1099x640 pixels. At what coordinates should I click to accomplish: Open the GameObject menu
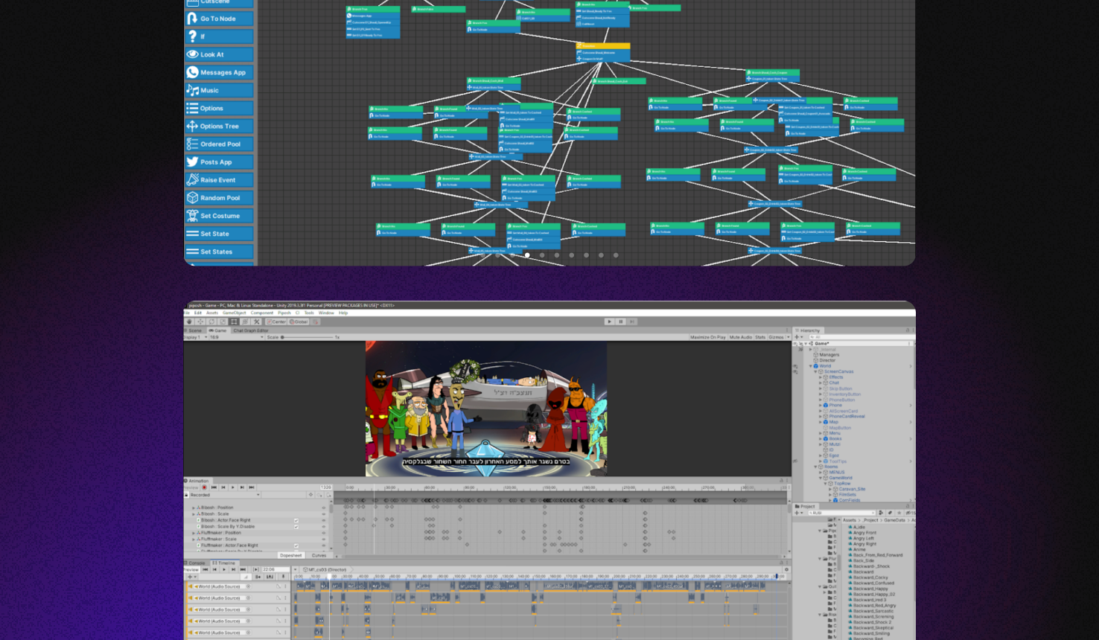(234, 313)
